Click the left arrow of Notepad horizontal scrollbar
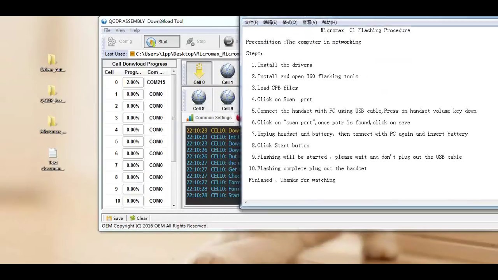The image size is (498, 280). (x=245, y=202)
